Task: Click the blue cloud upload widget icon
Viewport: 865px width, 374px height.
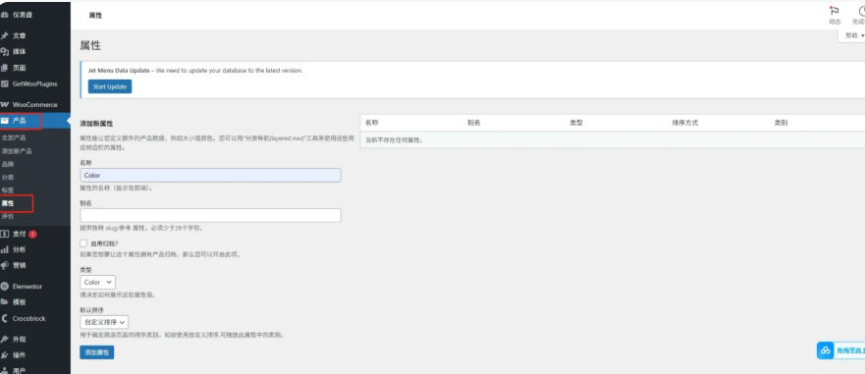Action: click(826, 350)
